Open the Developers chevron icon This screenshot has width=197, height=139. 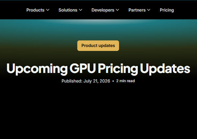tap(117, 10)
